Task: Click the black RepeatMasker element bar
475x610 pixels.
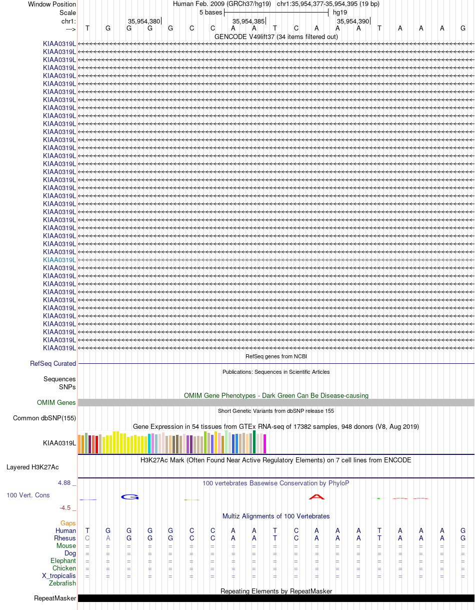Action: click(276, 598)
